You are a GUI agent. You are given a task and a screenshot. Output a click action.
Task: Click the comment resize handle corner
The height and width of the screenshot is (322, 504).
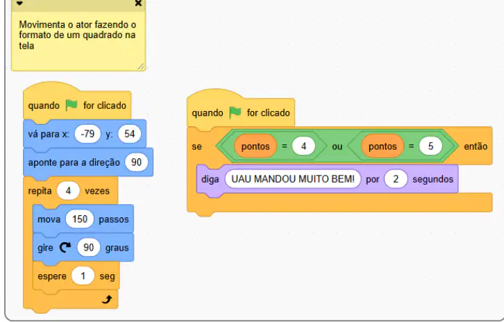pos(141,67)
